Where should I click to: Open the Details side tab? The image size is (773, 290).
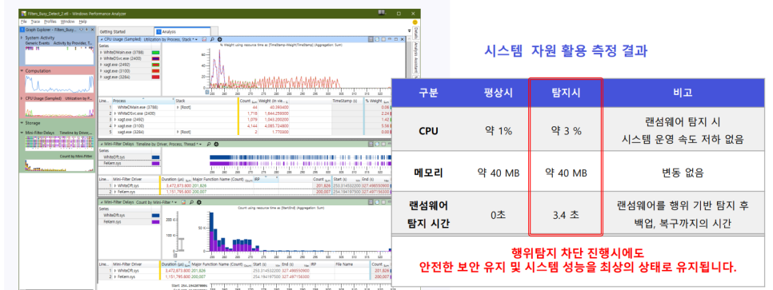pyautogui.click(x=415, y=33)
